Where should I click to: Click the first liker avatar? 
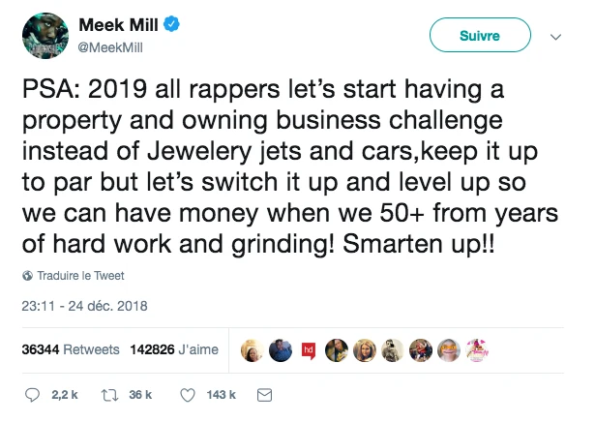[x=252, y=348]
